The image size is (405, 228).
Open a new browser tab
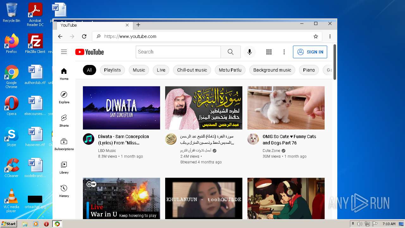pos(138,25)
